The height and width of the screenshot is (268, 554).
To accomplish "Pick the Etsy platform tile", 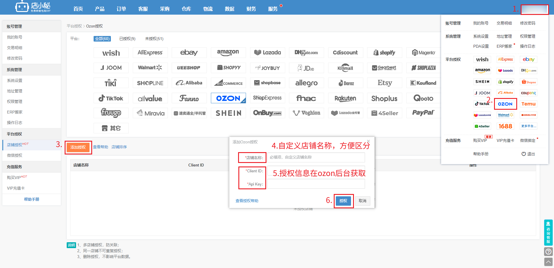I will coord(384,83).
